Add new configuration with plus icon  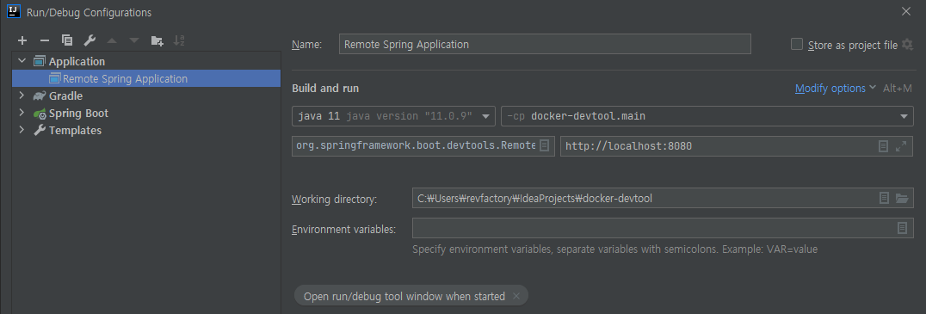tap(22, 40)
